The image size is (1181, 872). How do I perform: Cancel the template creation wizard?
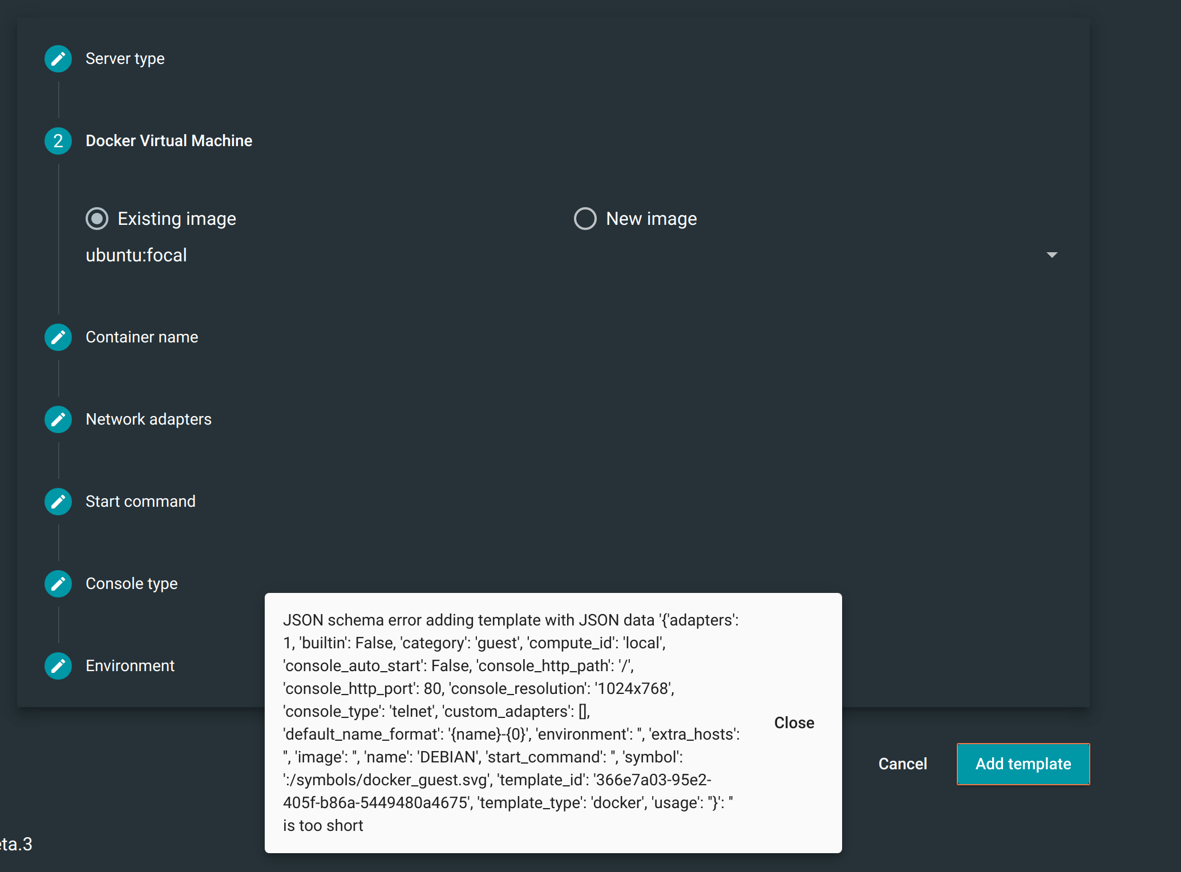[903, 764]
